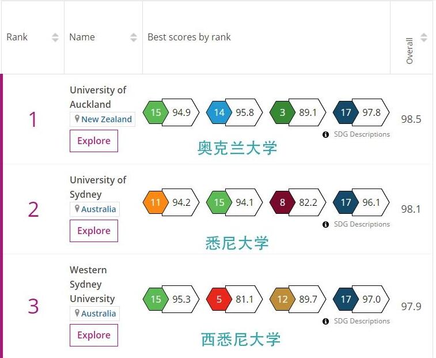Screen dimensions: 436x358
Task: Sort by Overall score arrows
Action: click(x=424, y=38)
